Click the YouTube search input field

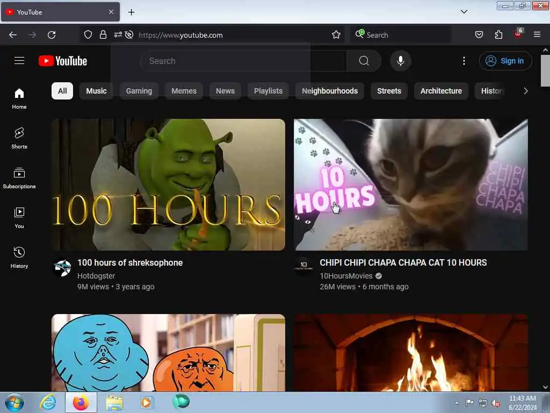coord(243,61)
